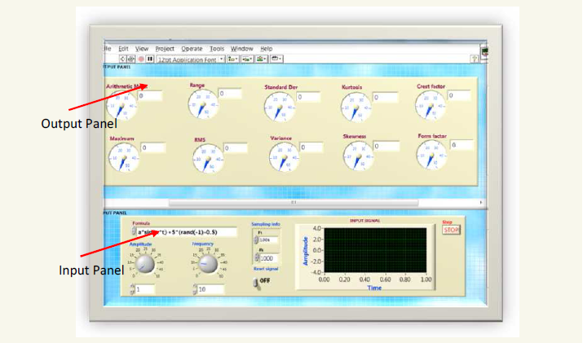583x343 pixels.
Task: Open the Tools menu
Action: pyautogui.click(x=217, y=49)
